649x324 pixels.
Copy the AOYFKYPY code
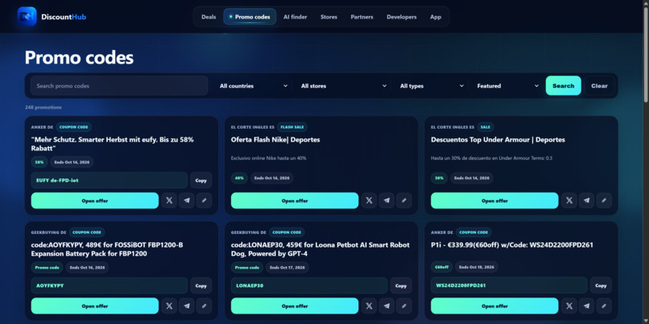200,285
